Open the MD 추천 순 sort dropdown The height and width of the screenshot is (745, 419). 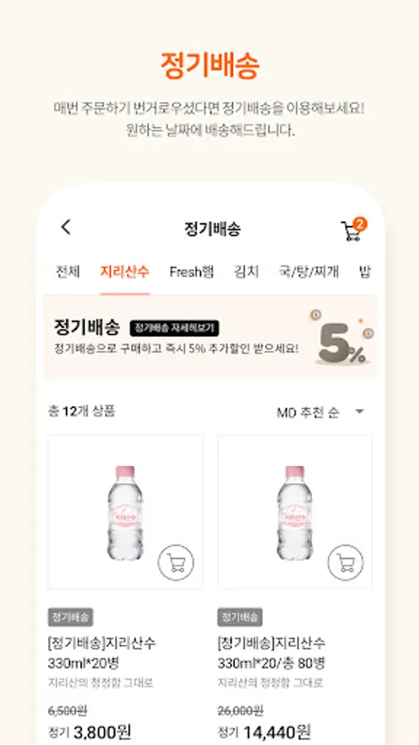click(320, 412)
